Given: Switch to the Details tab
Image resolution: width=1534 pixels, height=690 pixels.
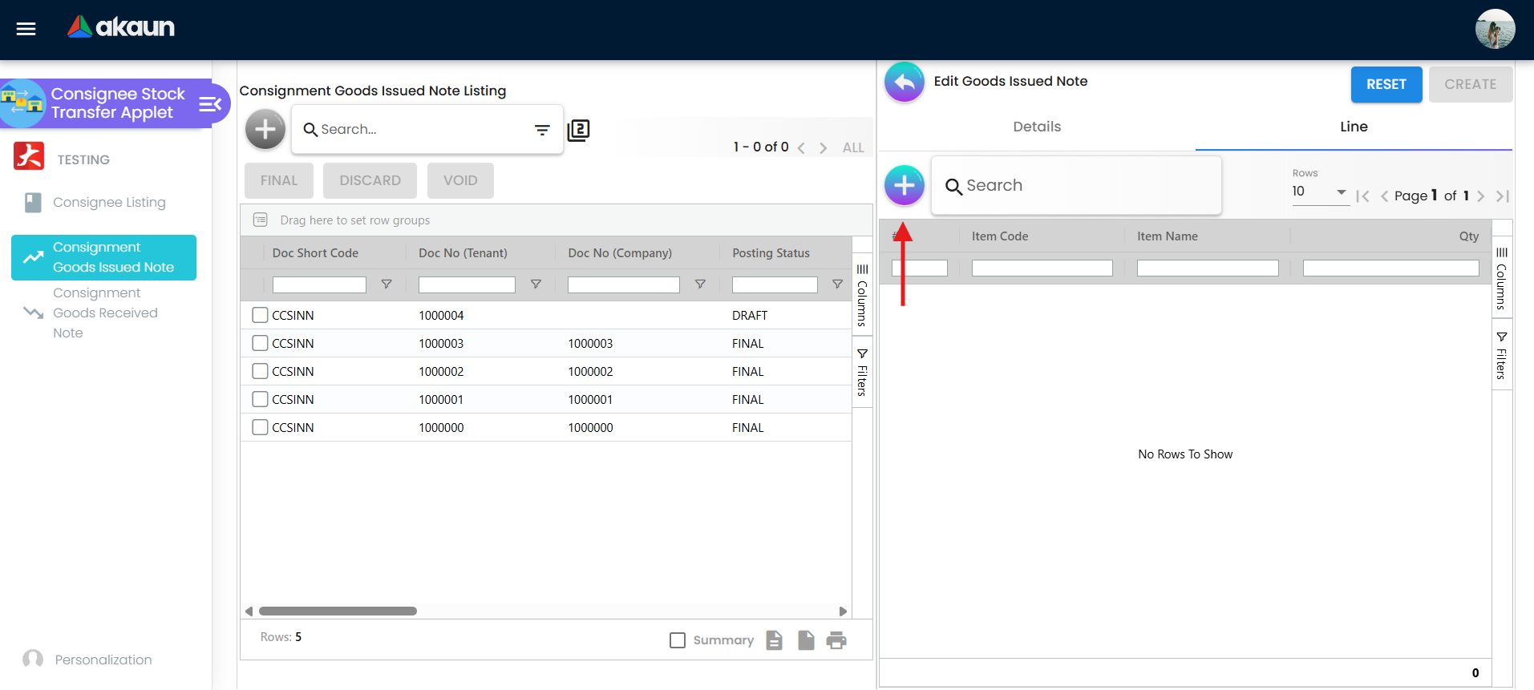Looking at the screenshot, I should [1037, 127].
